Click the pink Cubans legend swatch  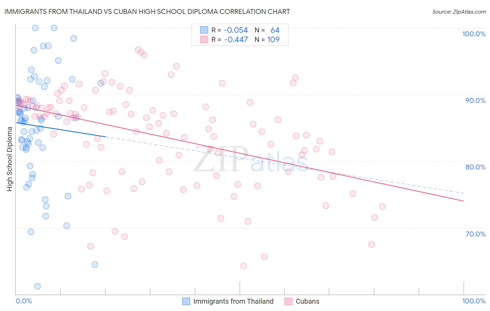tap(289, 301)
